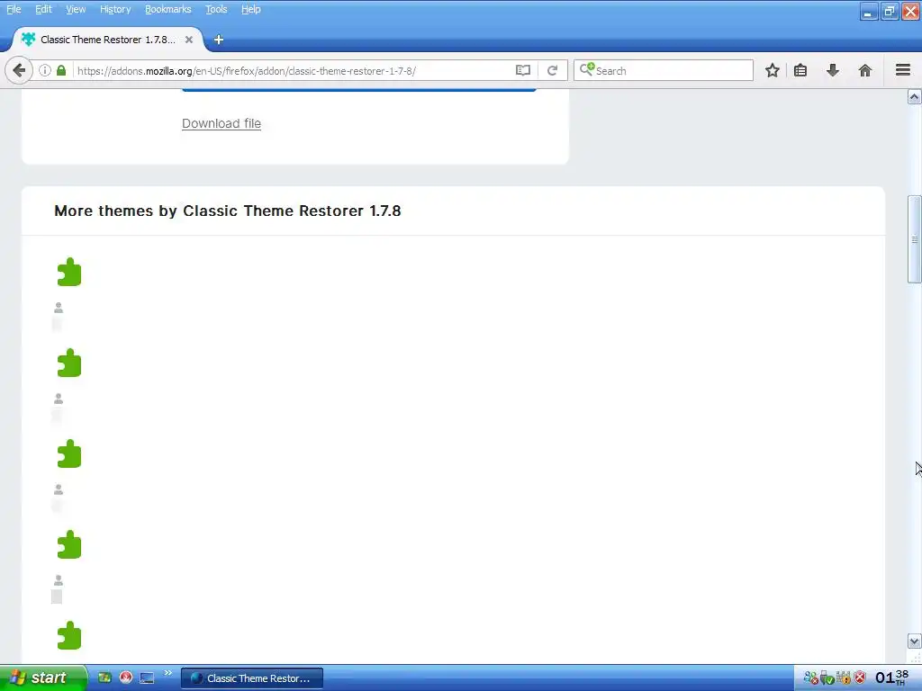Click the network warning tray icon
922x691 pixels.
point(843,678)
